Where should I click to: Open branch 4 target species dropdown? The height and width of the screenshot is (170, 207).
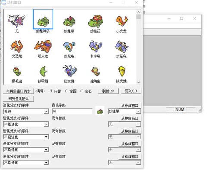(124, 150)
